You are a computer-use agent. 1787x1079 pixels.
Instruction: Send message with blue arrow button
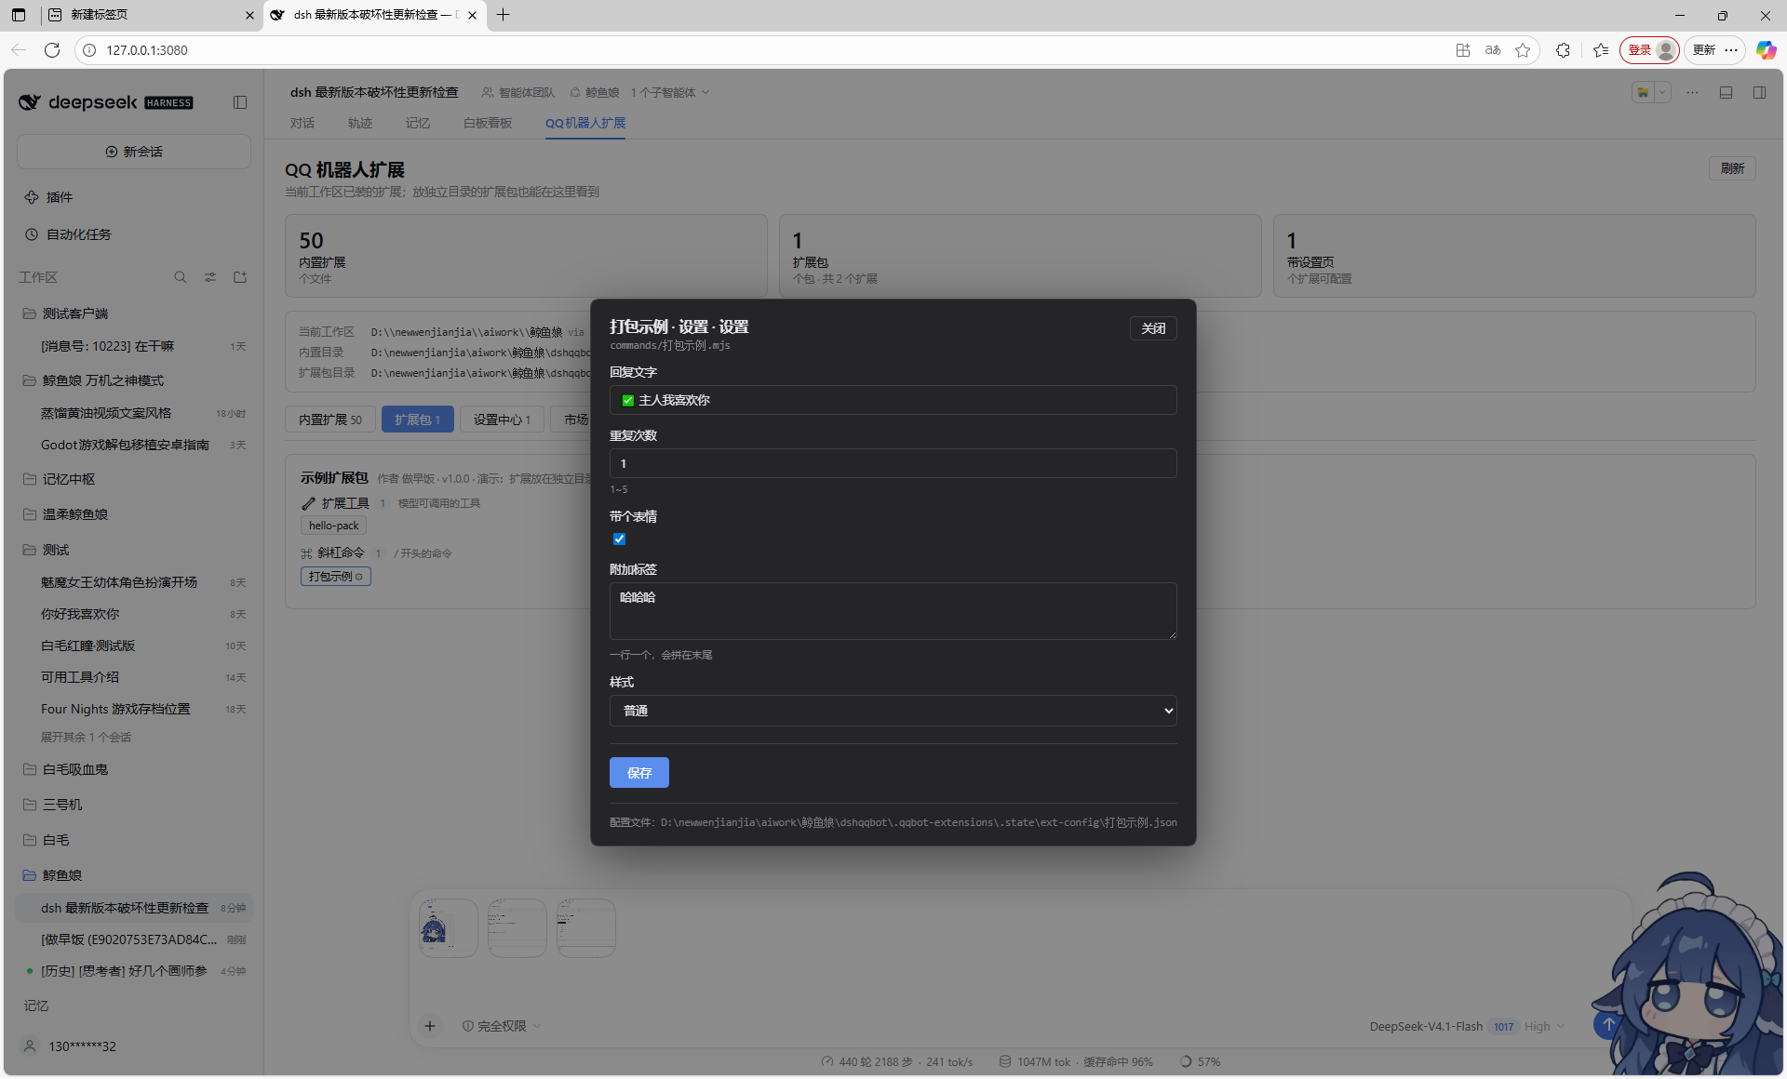(1607, 1025)
